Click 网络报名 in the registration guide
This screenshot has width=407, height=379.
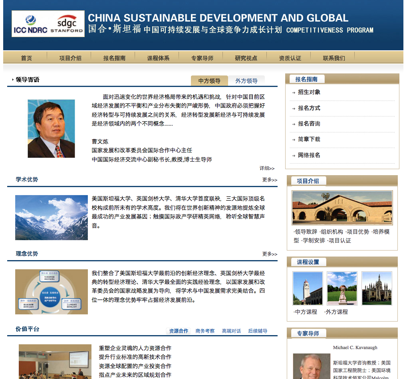point(309,155)
